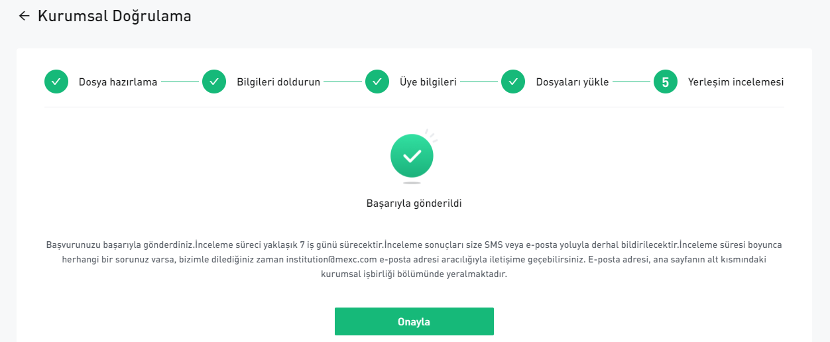
Task: Click the green checkmark for Bilgileri doldurun
Action: coord(214,82)
